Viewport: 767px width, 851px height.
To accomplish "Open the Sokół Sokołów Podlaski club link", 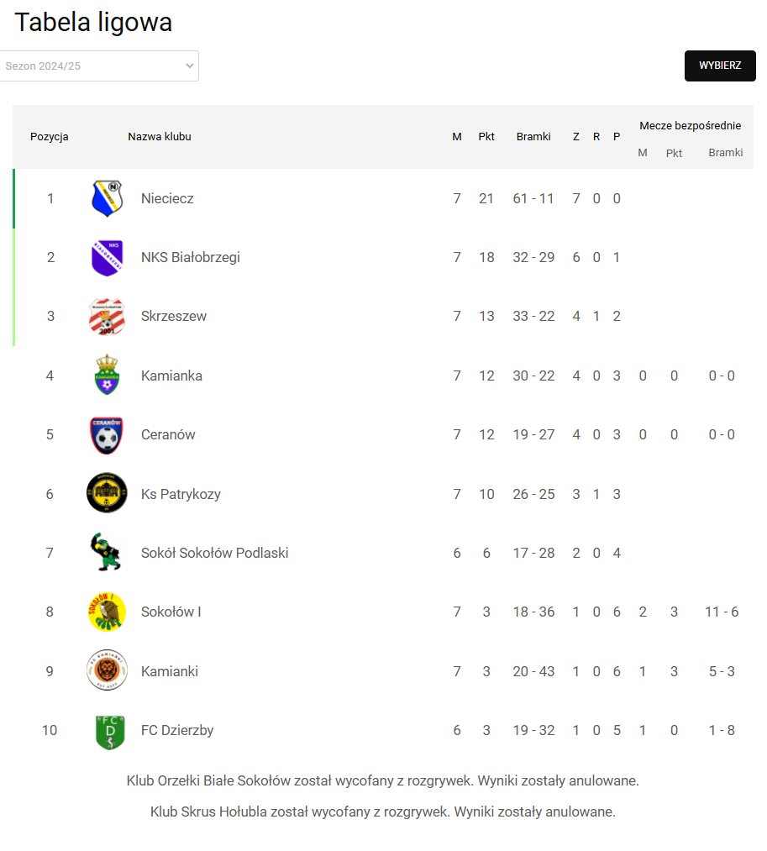I will click(215, 553).
